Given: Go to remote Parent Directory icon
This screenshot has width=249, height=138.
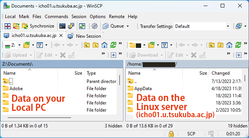Looking at the screenshot, I should 212,45.
